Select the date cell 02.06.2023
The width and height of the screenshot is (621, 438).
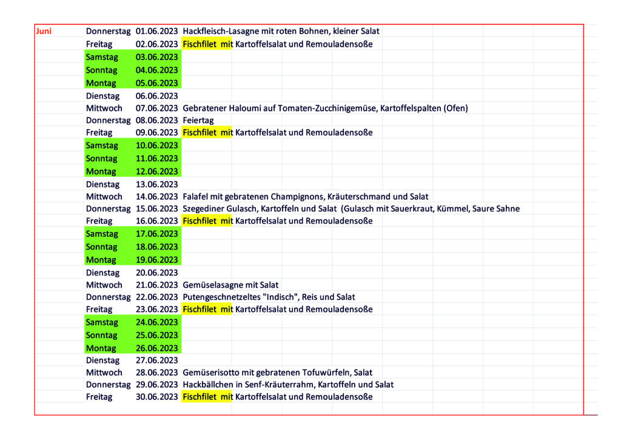[156, 44]
